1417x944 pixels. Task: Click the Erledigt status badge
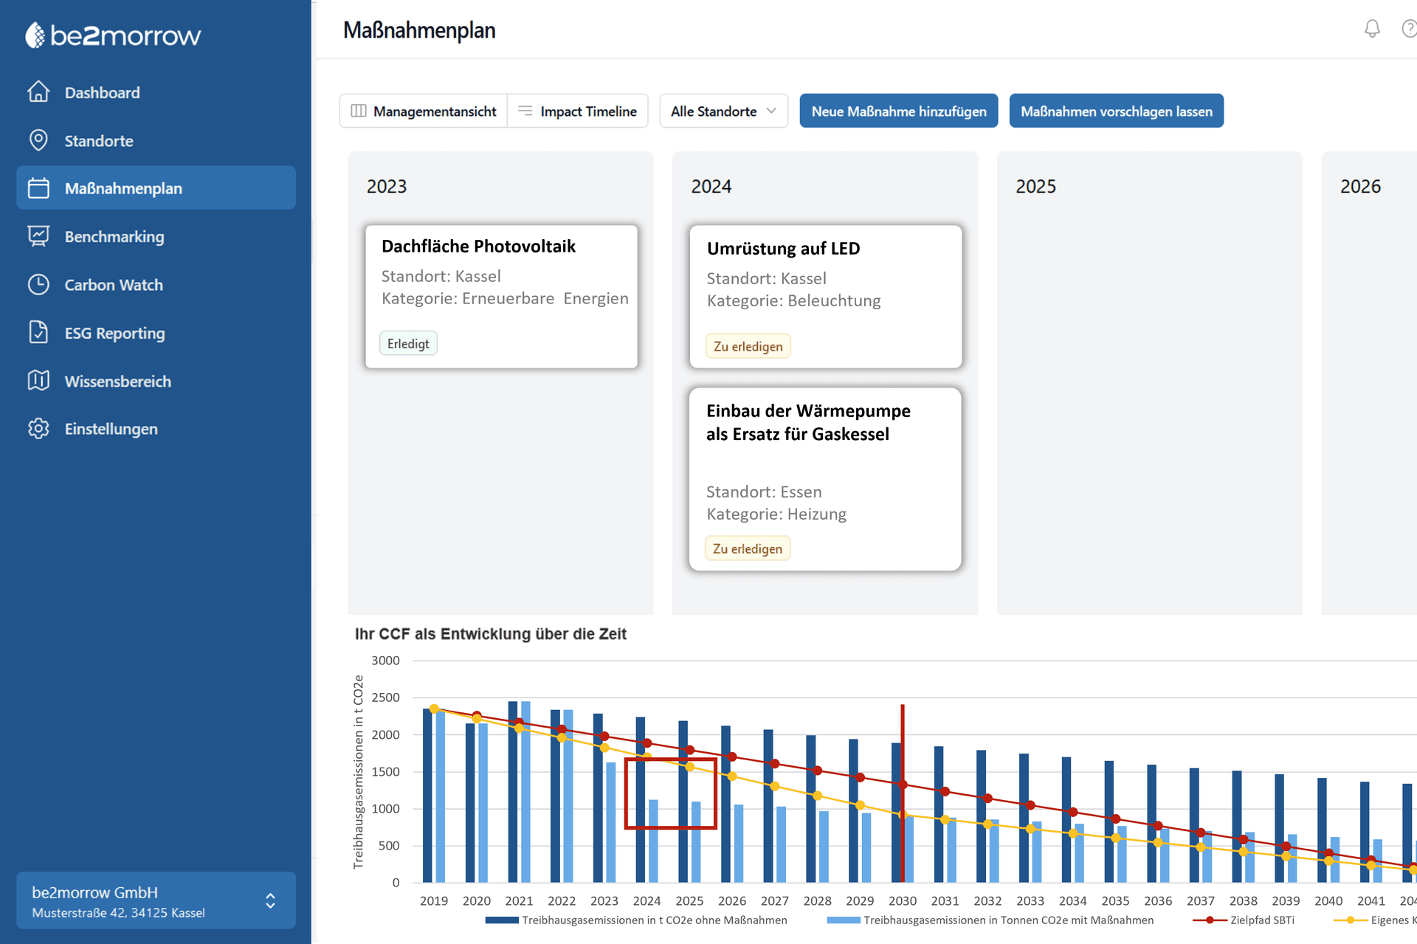(x=408, y=344)
